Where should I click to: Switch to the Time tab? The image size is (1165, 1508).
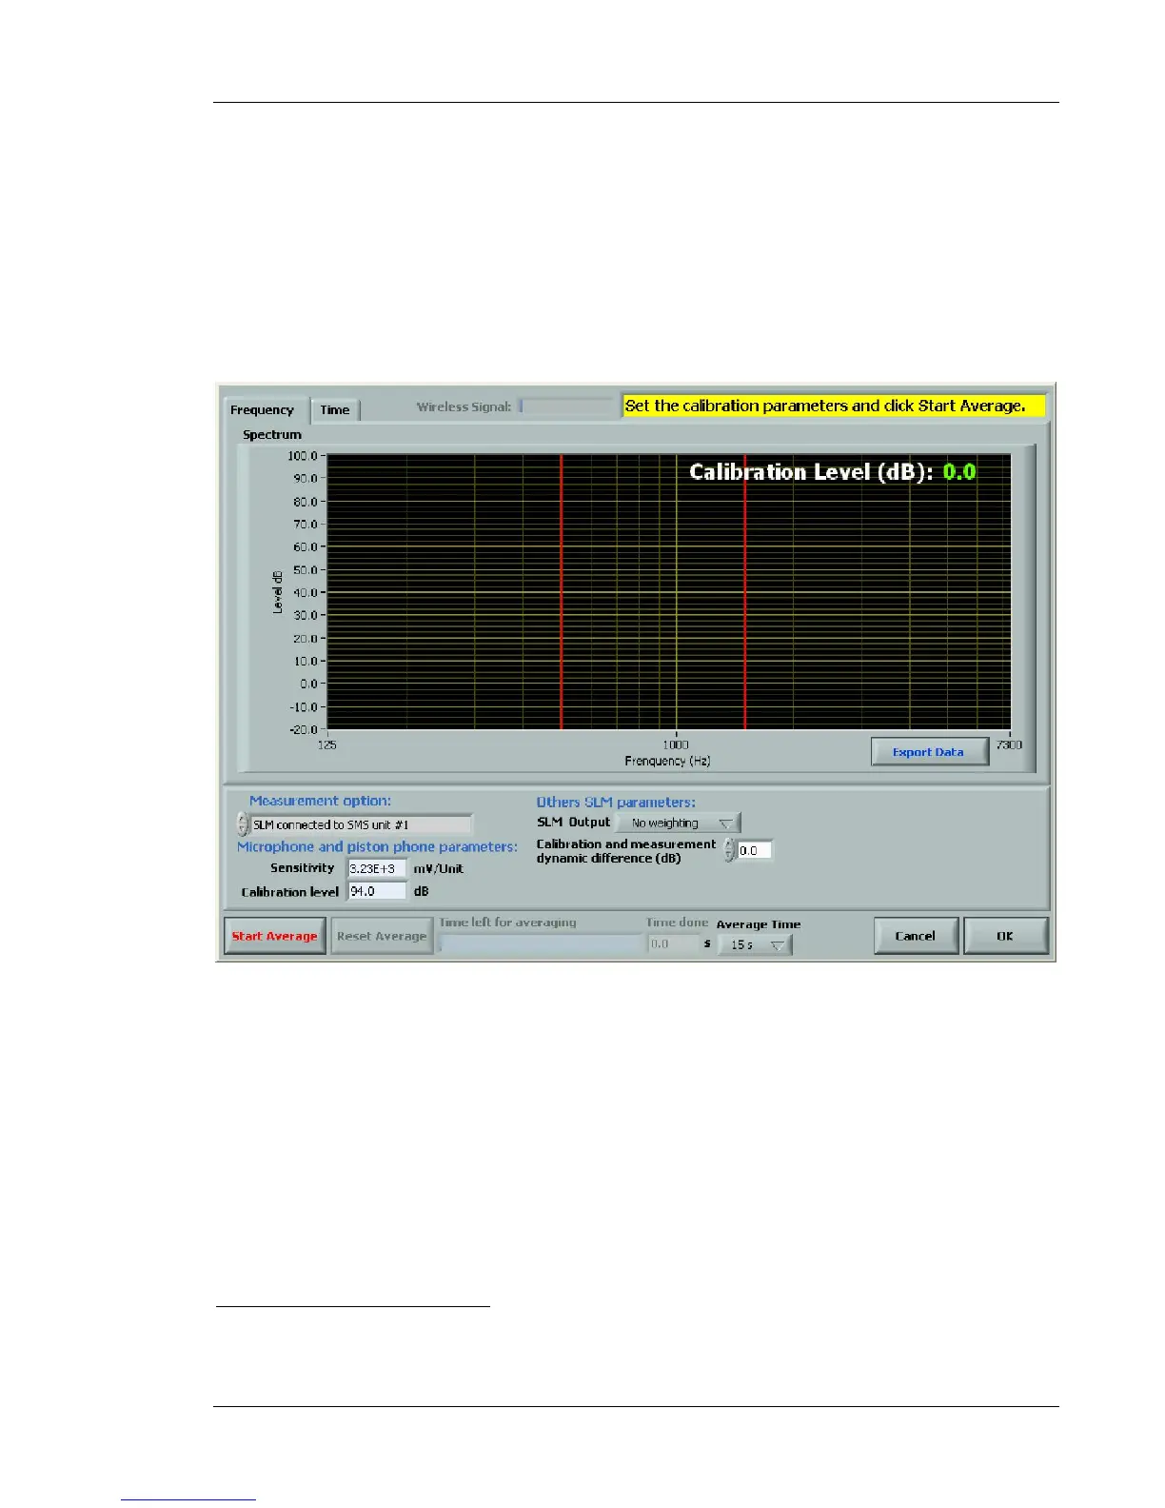[x=335, y=410]
